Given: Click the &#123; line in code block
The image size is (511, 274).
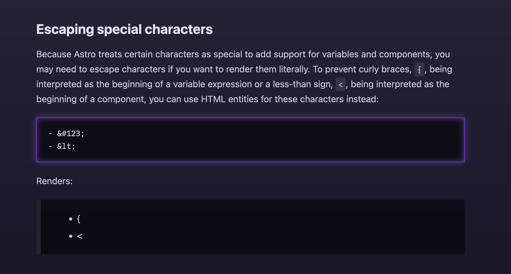Looking at the screenshot, I should pyautogui.click(x=71, y=134).
